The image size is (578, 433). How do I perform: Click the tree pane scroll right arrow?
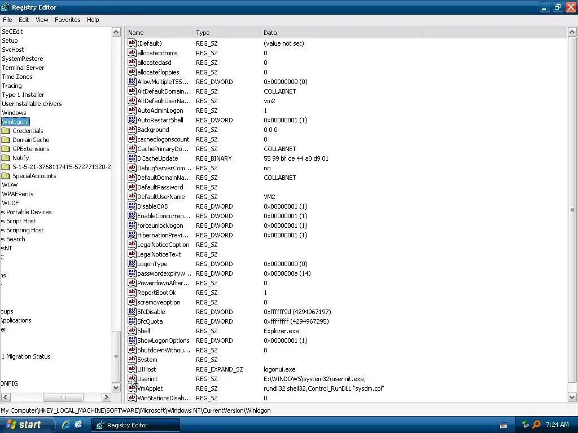[x=107, y=397]
